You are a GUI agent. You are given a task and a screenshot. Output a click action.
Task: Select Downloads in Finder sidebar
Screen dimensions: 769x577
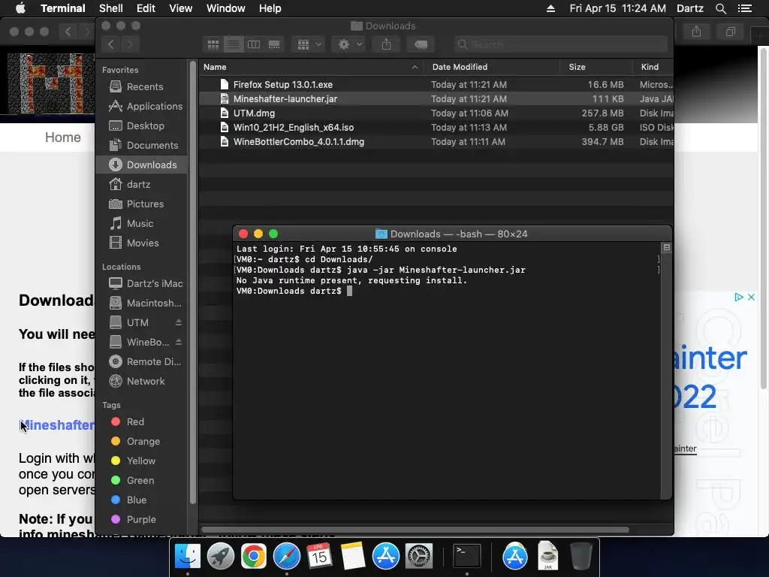141,165
